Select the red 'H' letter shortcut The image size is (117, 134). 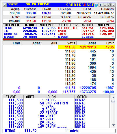point(85,5)
